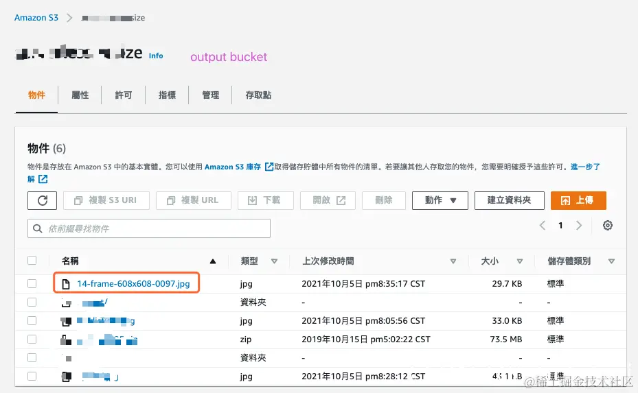Click external link icon after 進一步了解
Screen dimensions: 638x393
click(43, 179)
